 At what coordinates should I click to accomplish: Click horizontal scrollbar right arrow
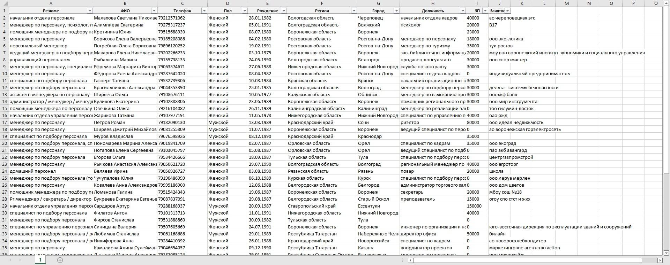(660, 260)
